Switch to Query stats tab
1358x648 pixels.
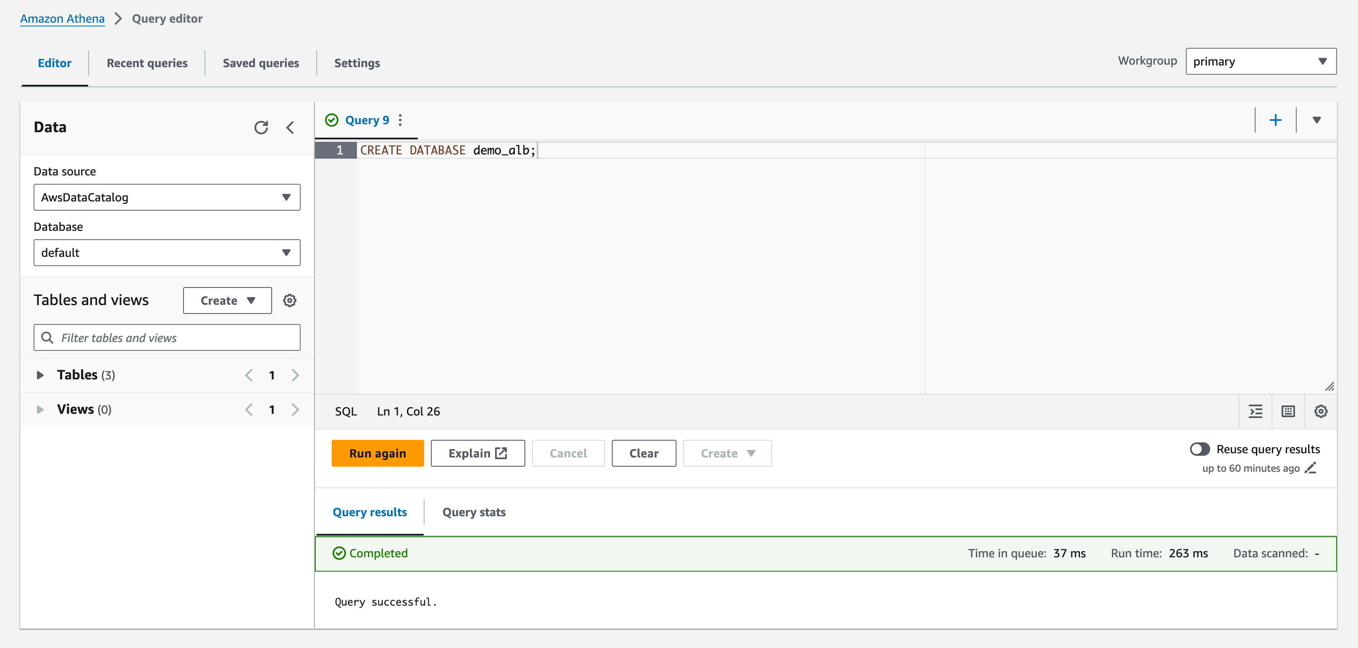coord(474,512)
